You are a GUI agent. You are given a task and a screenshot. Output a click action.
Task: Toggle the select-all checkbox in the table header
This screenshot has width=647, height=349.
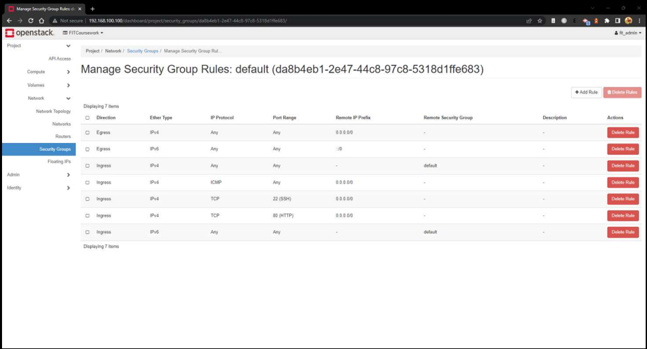pyautogui.click(x=87, y=118)
